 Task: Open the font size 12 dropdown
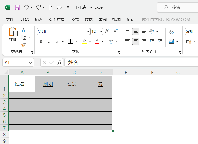pos(101,32)
